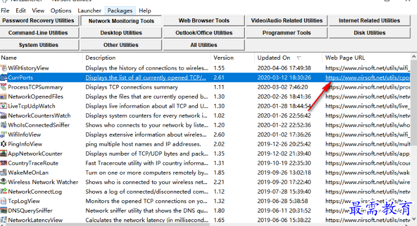Open CurrPorts description link text
This screenshot has width=417, height=226.
click(146, 78)
